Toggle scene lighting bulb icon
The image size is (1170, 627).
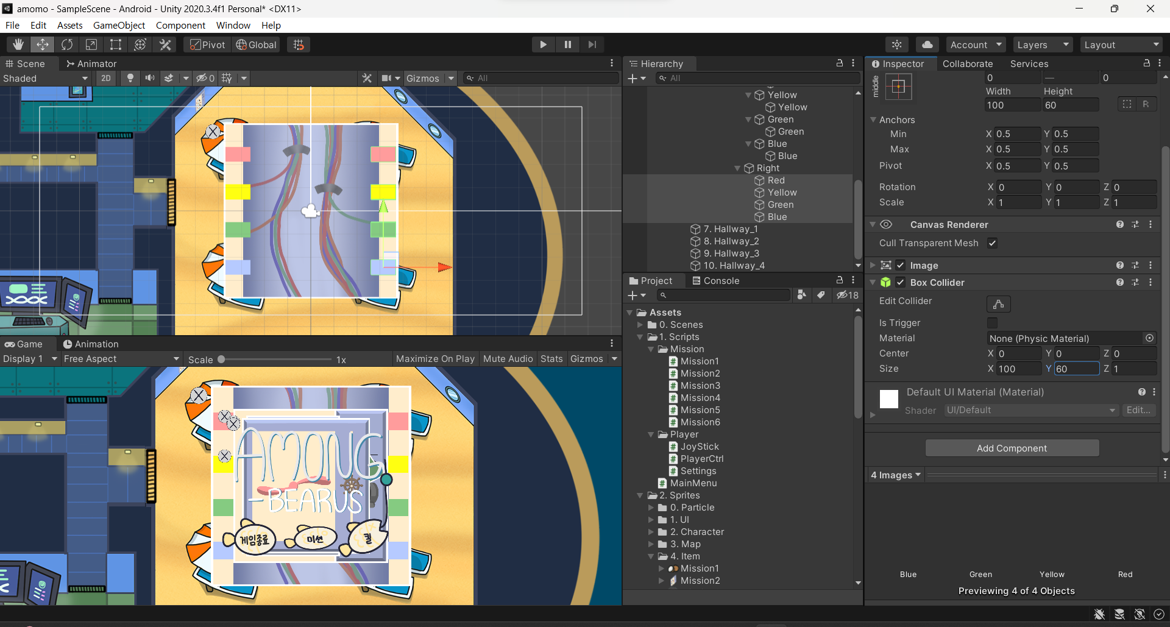tap(130, 78)
